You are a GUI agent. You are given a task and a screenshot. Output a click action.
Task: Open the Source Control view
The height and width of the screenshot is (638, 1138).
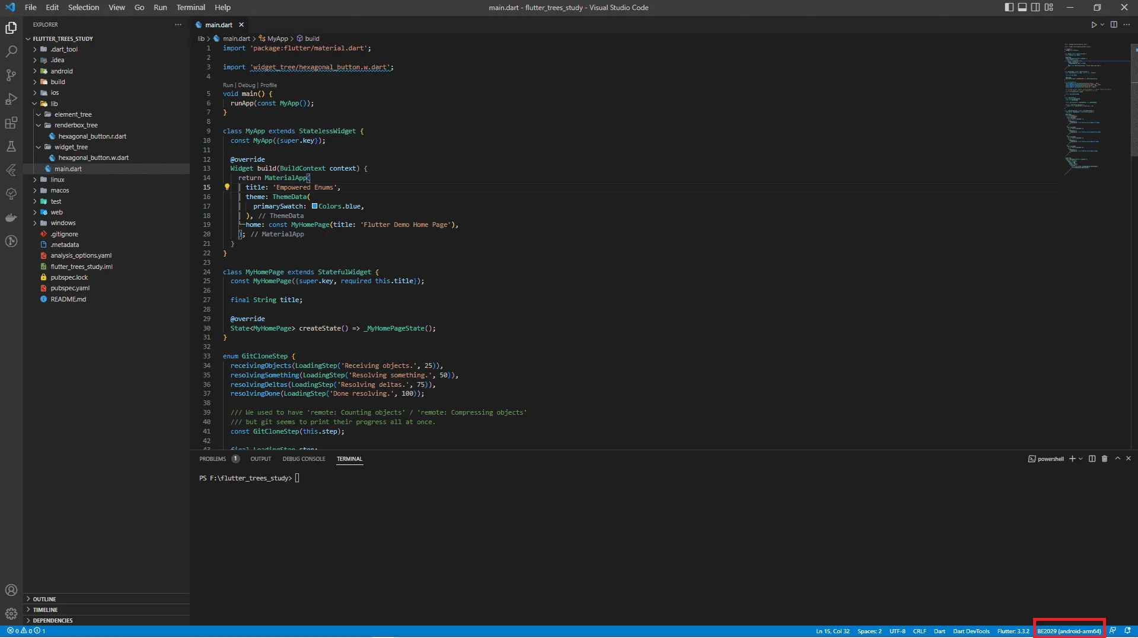[11, 75]
